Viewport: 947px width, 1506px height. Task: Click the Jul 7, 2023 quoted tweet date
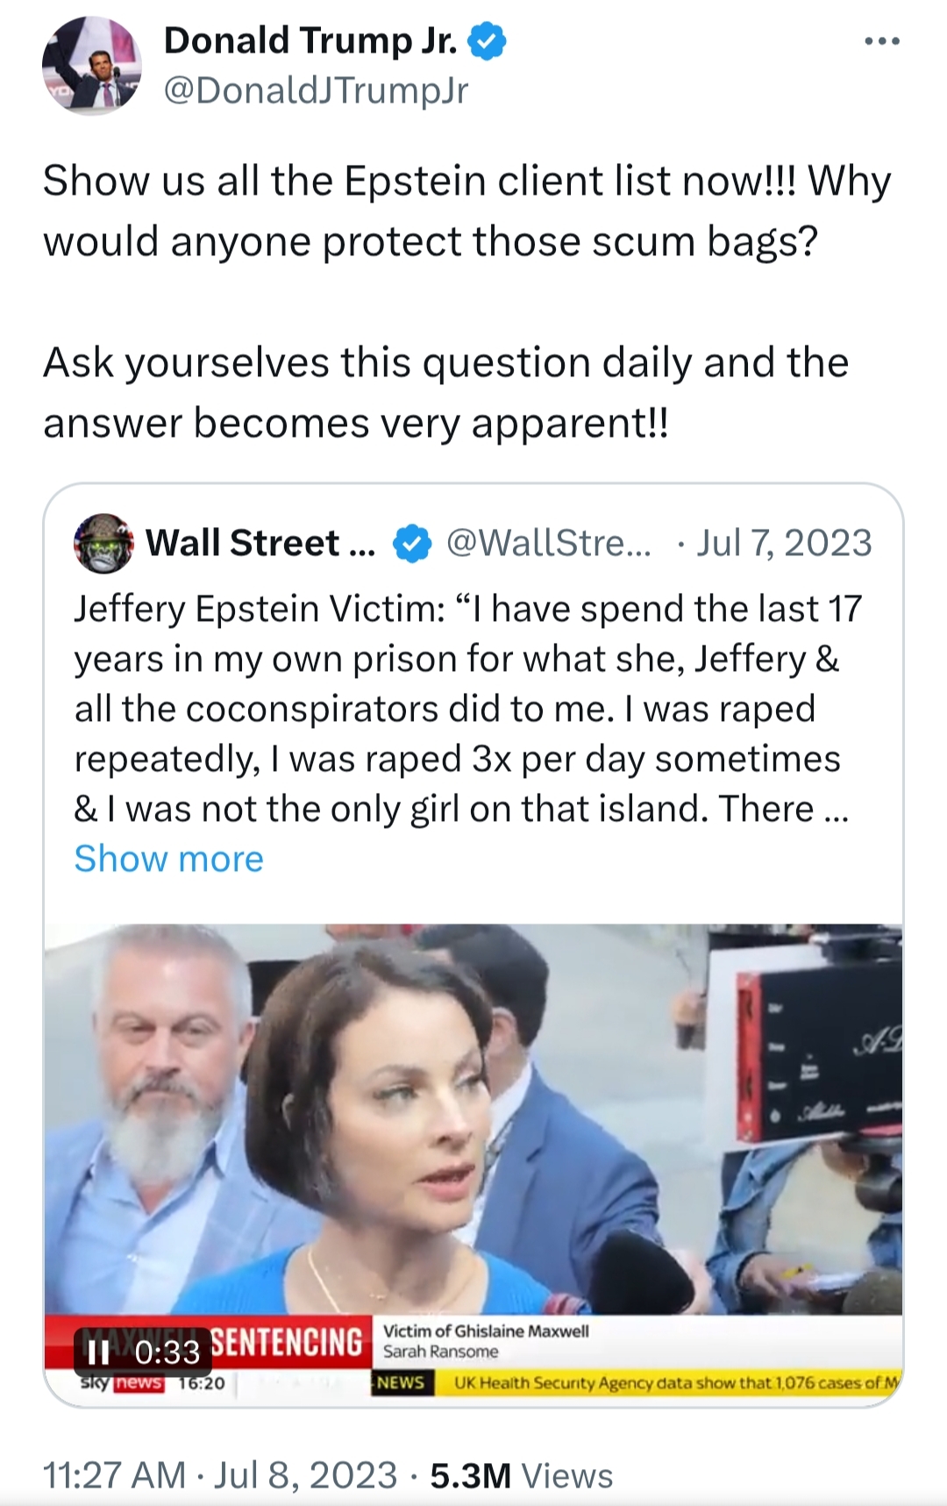[x=784, y=544]
